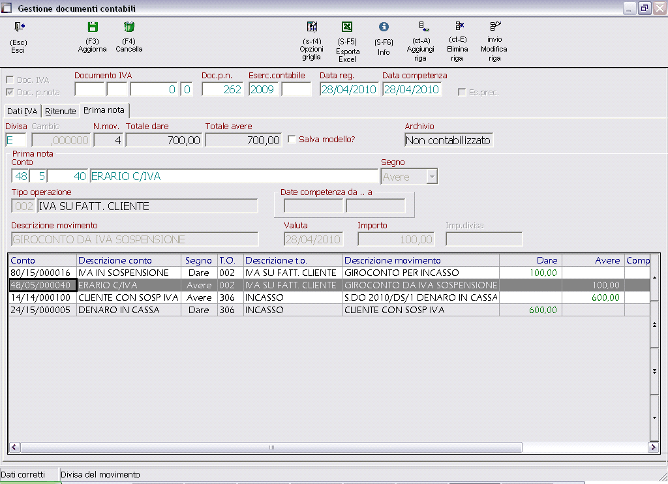Select grid row 80/15/000016
668x484 pixels.
(x=329, y=273)
